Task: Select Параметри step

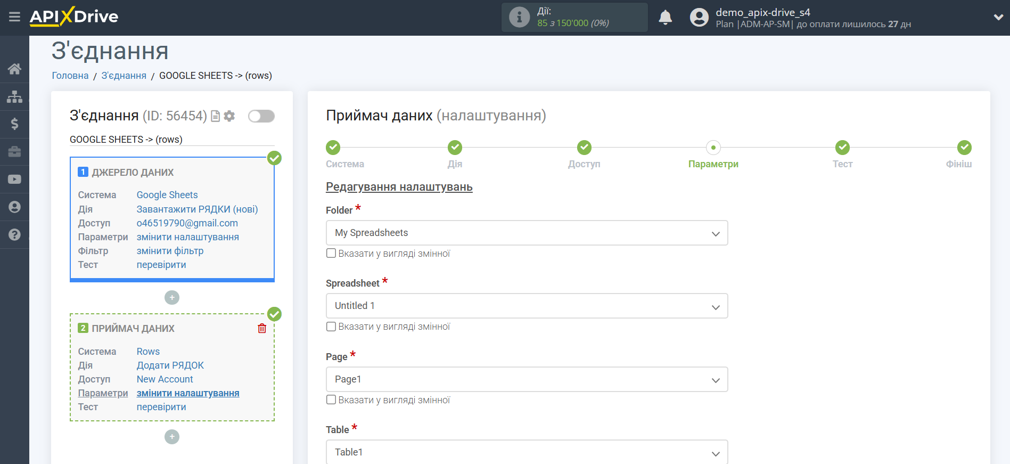Action: [713, 148]
